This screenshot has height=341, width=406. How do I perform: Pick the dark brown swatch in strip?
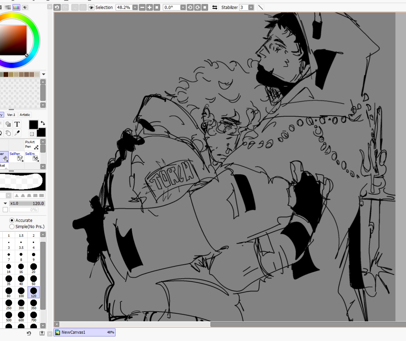coord(6,74)
